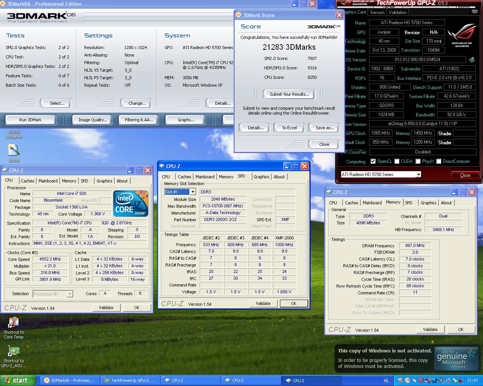Click To Excel button in Score dialog
Screen dimensions: 483x386
289,128
